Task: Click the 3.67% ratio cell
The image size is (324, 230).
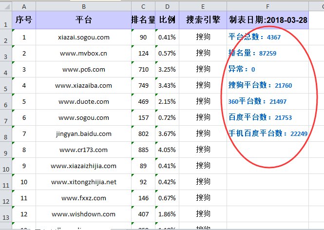Action: 167,134
